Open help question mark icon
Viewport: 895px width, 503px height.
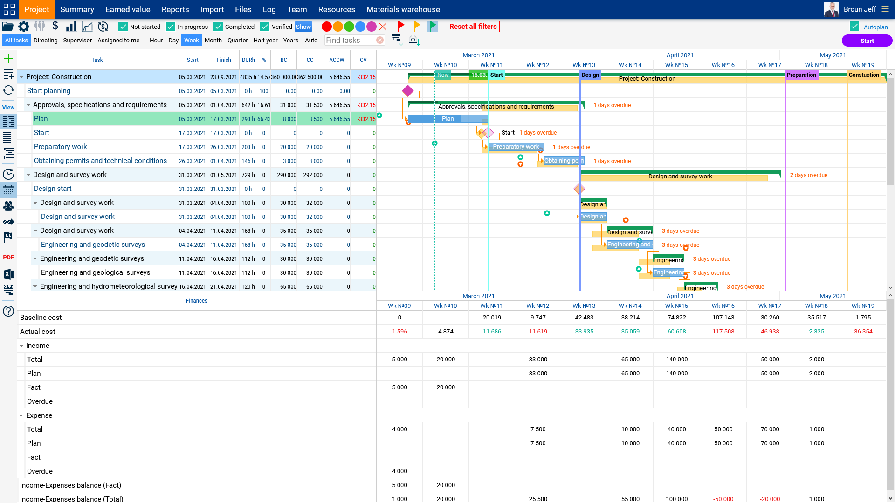(8, 311)
